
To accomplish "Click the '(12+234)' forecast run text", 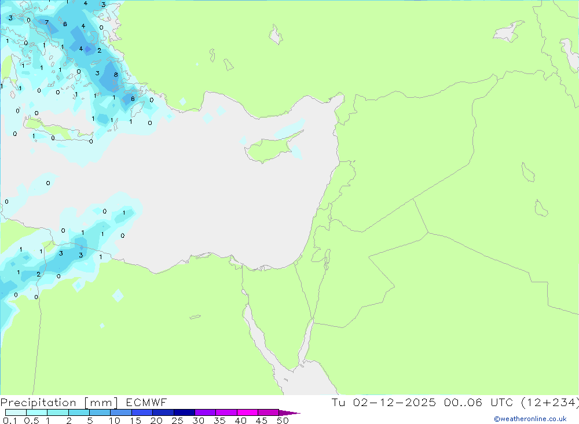I will [549, 403].
